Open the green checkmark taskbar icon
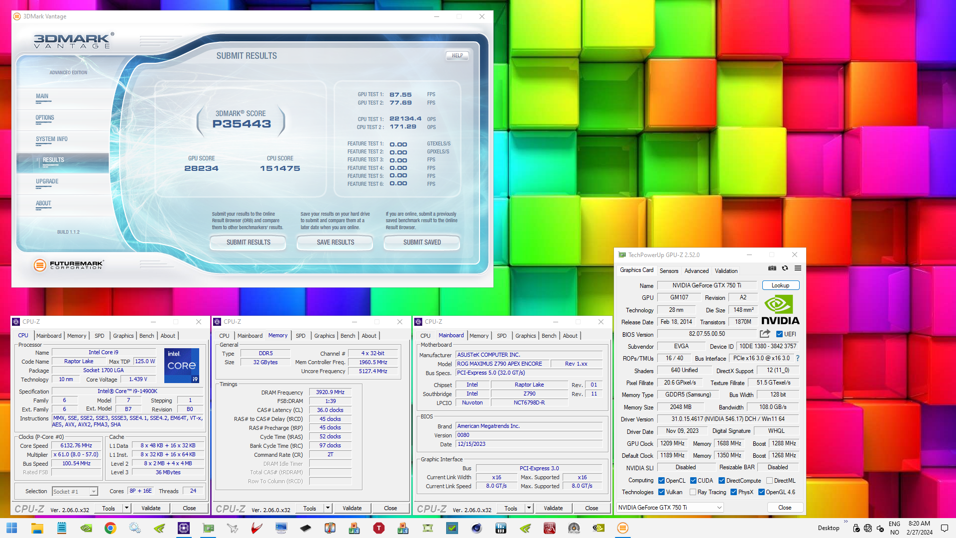This screenshot has height=538, width=956. [x=452, y=528]
